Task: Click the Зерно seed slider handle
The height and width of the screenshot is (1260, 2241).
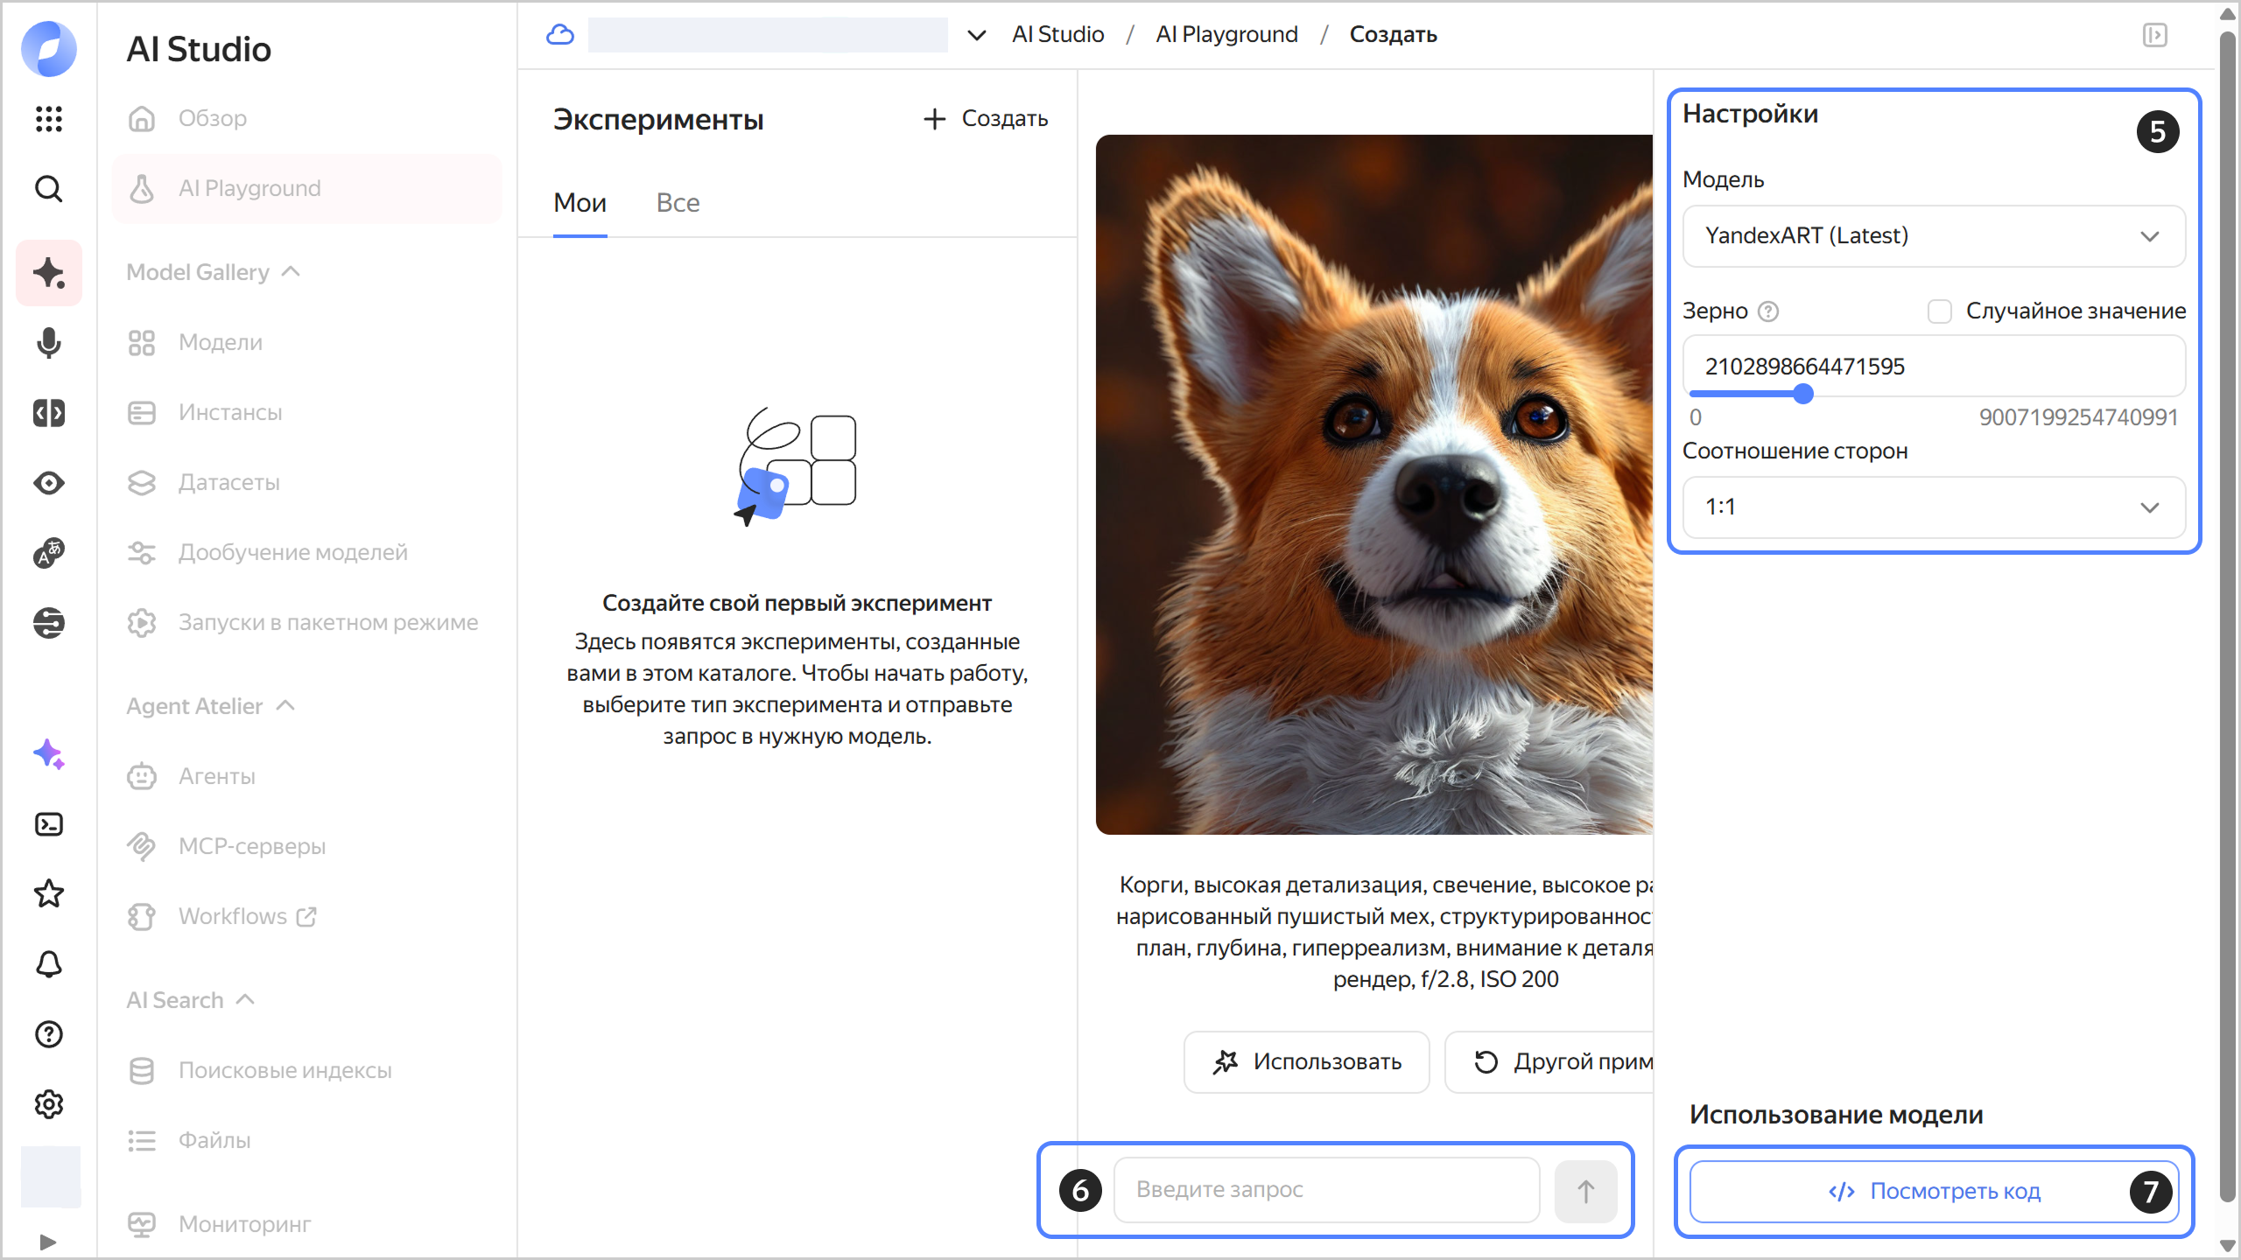Action: [x=1803, y=394]
